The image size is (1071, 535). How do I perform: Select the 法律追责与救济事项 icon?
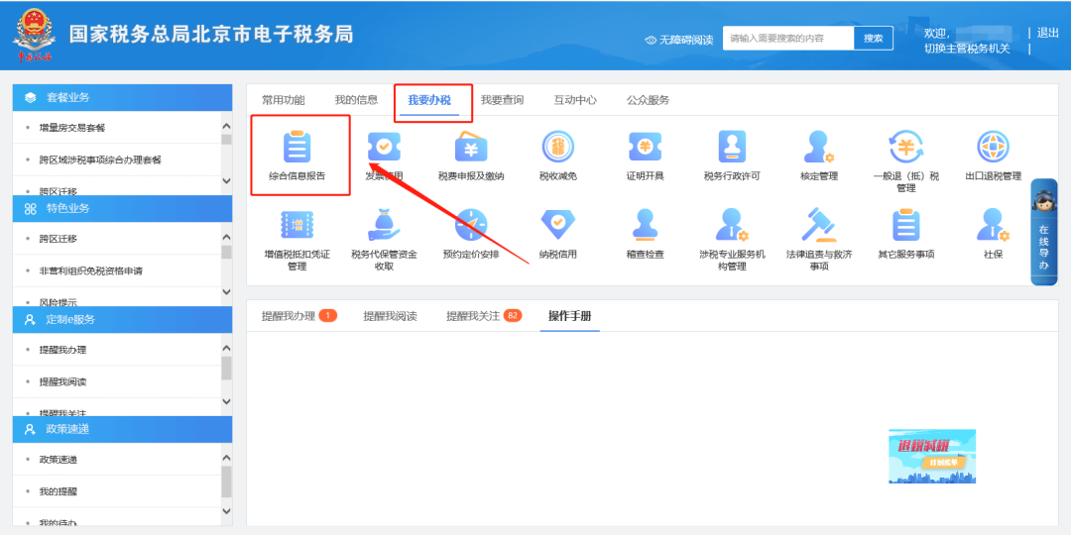click(819, 226)
